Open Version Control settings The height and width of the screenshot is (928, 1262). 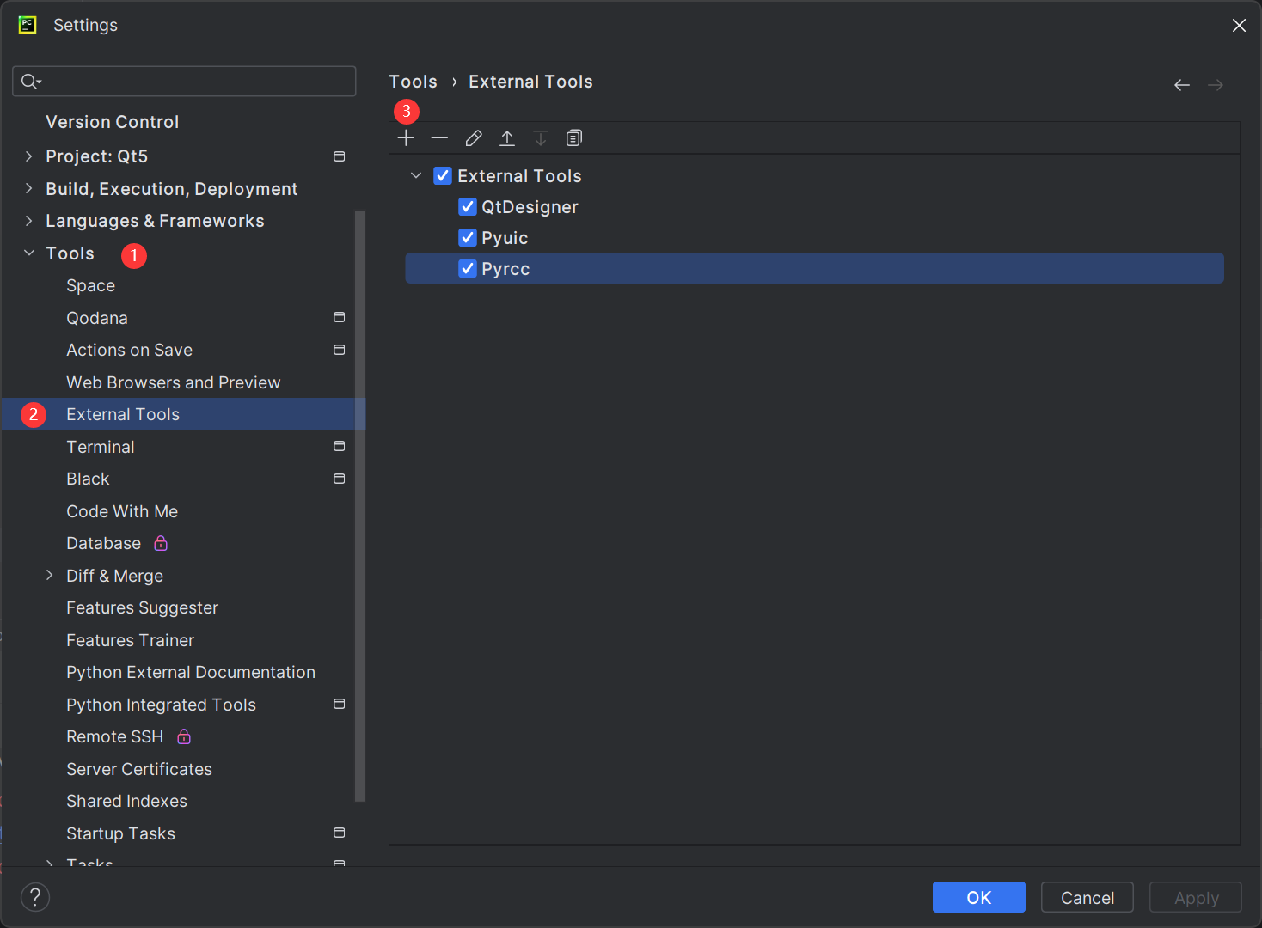pyautogui.click(x=113, y=122)
